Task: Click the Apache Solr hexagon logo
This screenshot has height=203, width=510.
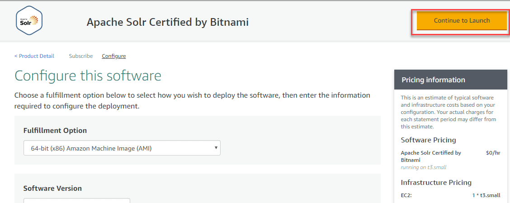Action: coord(29,21)
